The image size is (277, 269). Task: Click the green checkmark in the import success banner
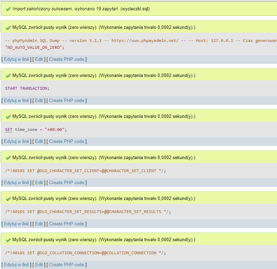(x=8, y=9)
